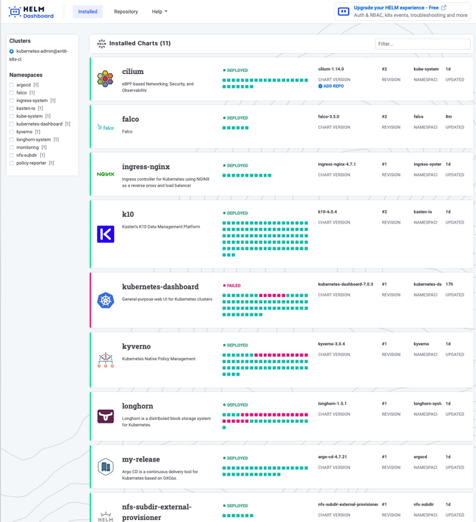476x522 pixels.
Task: Click cilium resource health squares
Action: pyautogui.click(x=265, y=83)
